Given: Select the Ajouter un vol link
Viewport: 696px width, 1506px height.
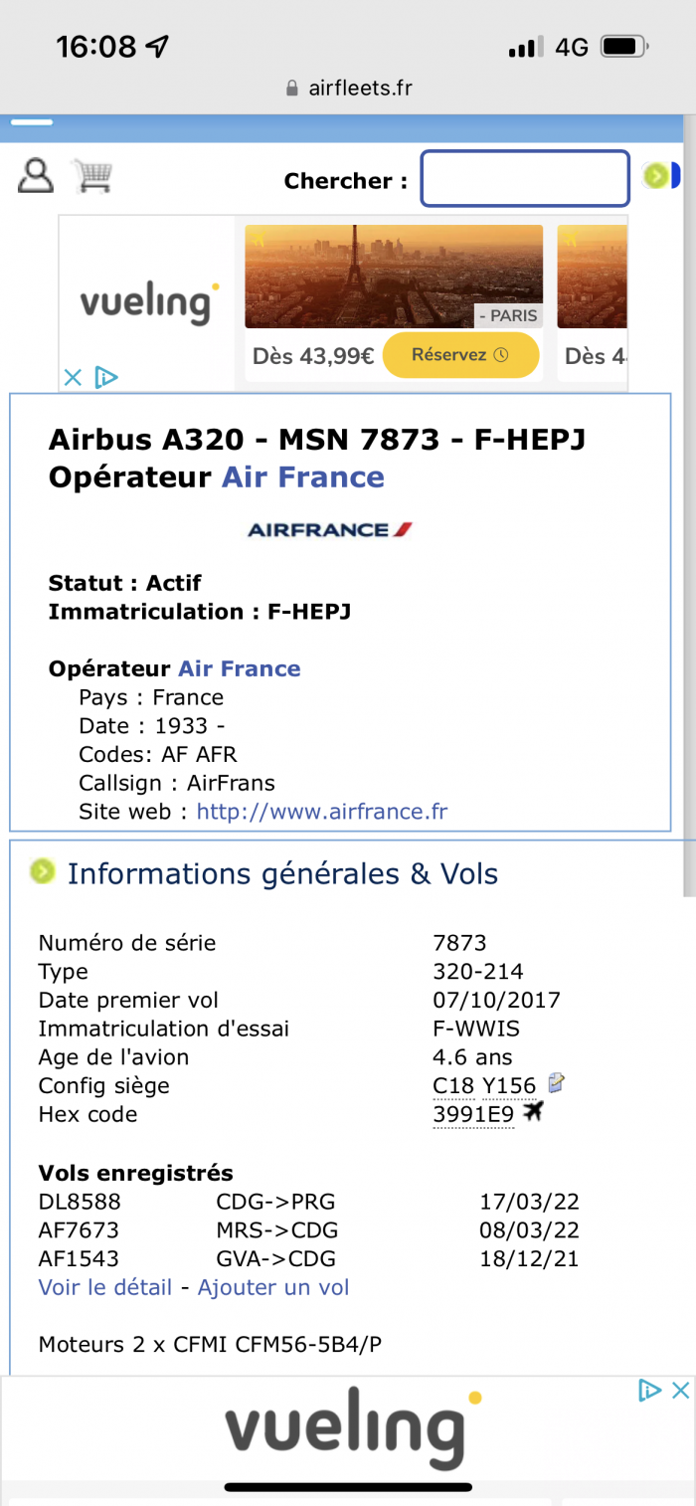Looking at the screenshot, I should coord(273,1287).
